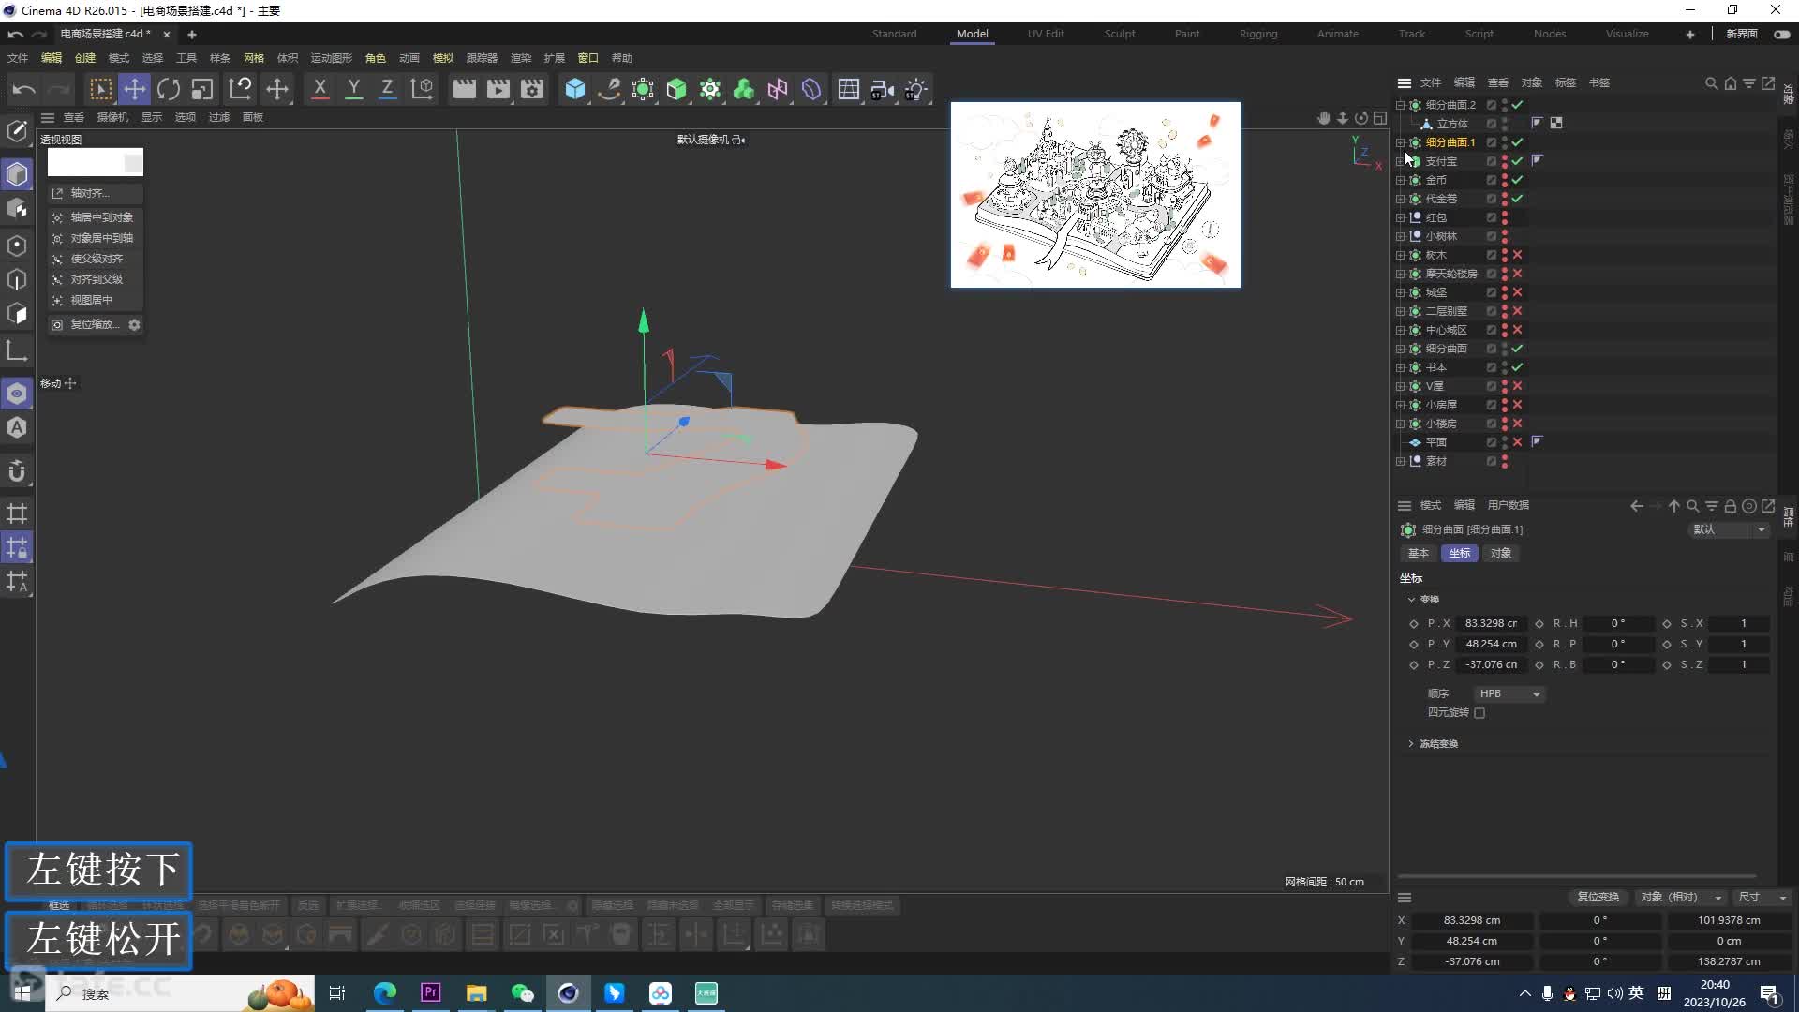
Task: Expand the 金币 tree node
Action: pos(1400,180)
